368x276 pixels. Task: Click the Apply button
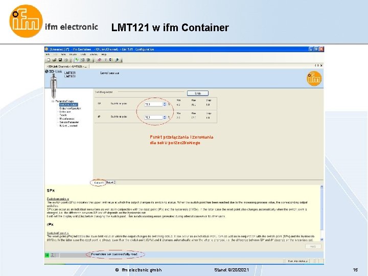coord(313,246)
